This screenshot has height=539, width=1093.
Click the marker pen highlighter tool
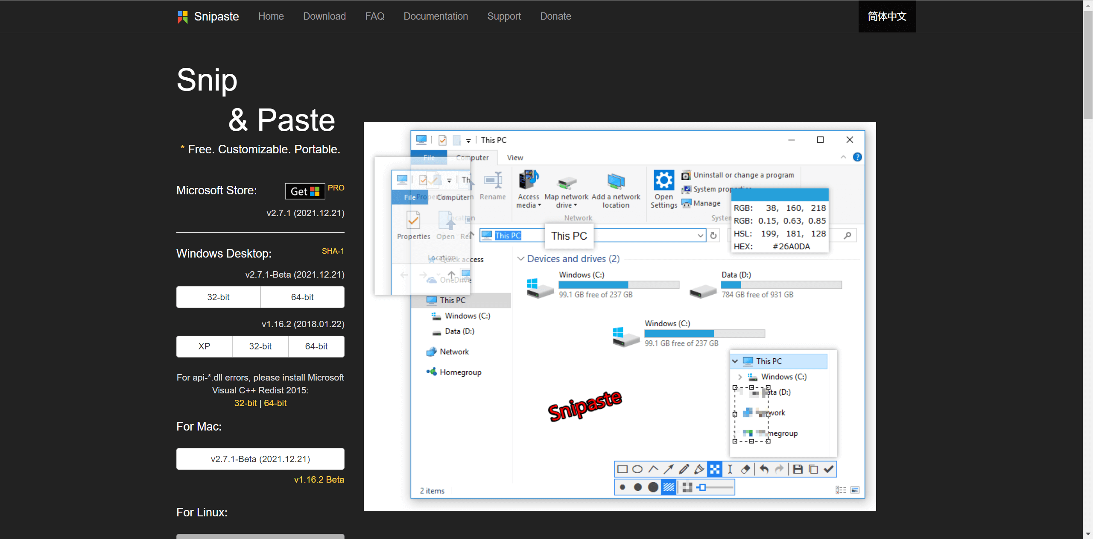(x=699, y=469)
